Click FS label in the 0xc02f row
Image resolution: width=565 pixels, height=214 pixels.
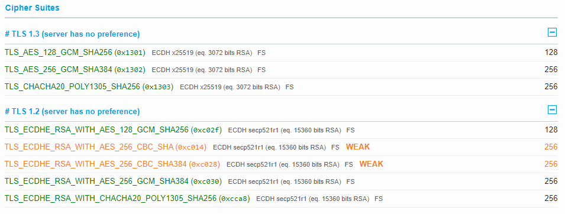click(351, 131)
